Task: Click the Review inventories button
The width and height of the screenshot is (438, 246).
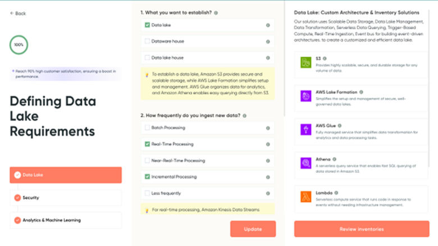Action: tap(362, 229)
